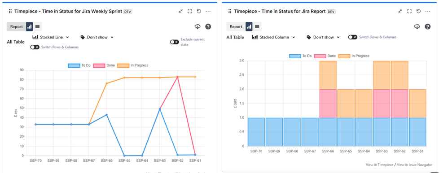
Task: Click DEV badge on Jira Report gadget
Action: [x=331, y=11]
